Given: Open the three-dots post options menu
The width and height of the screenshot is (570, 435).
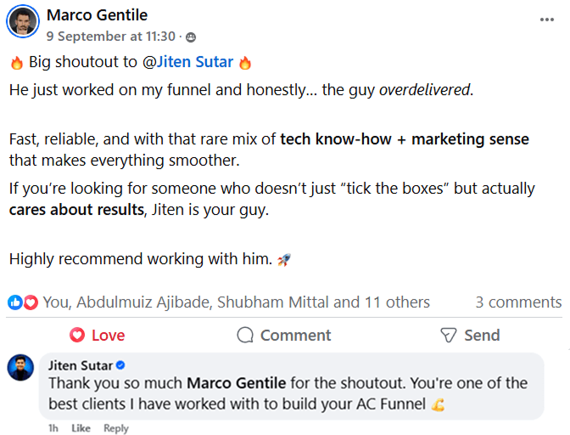Looking at the screenshot, I should point(547,19).
